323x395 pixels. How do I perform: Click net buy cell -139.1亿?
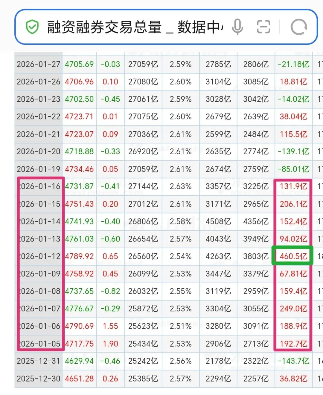pyautogui.click(x=293, y=151)
